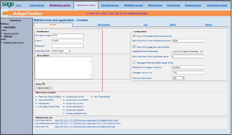Open the Returned data format dropdown

pos(178,78)
